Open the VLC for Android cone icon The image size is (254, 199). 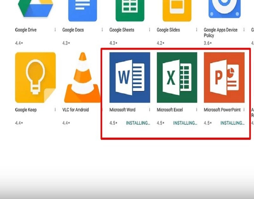click(x=83, y=77)
